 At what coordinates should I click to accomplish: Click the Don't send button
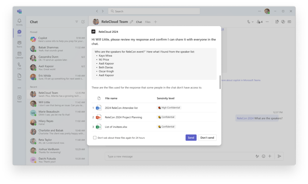click(x=207, y=137)
